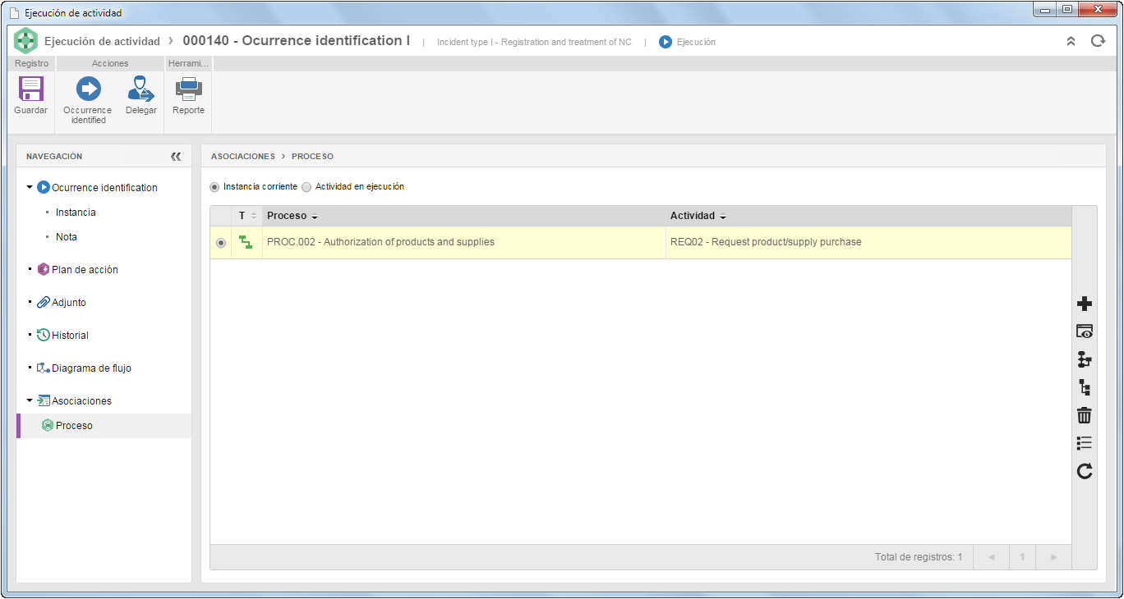This screenshot has height=599, width=1124.
Task: Collapse the header with the double up chevron
Action: point(1071,41)
